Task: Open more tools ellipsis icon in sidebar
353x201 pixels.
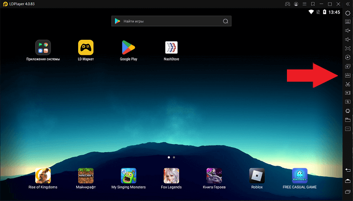Action: point(347,129)
